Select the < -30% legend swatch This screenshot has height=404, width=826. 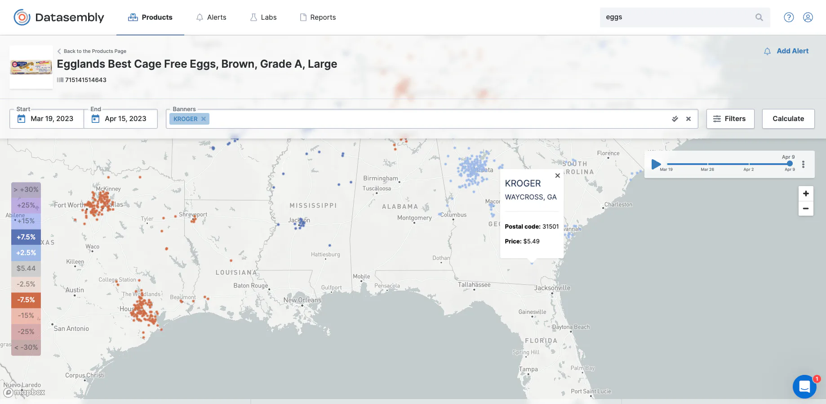[26, 348]
